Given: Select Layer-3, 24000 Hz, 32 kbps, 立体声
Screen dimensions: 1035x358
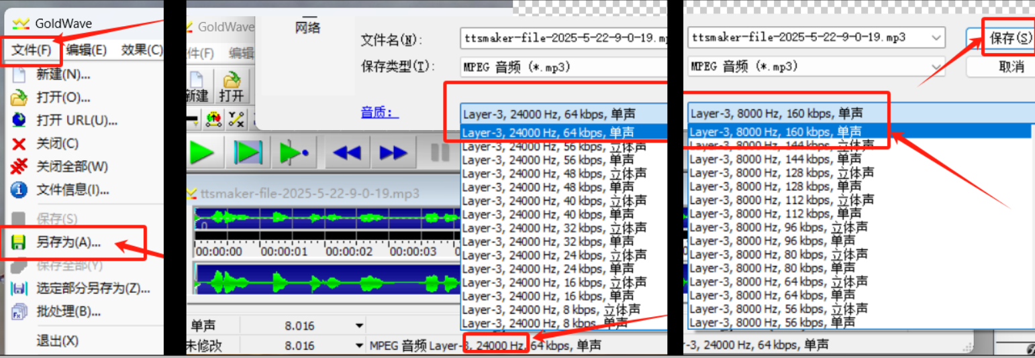Looking at the screenshot, I should point(554,228).
